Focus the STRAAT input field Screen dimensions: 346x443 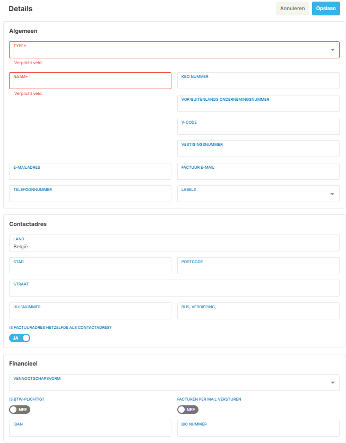coord(174,288)
